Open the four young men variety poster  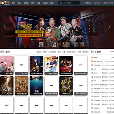(x=51, y=65)
